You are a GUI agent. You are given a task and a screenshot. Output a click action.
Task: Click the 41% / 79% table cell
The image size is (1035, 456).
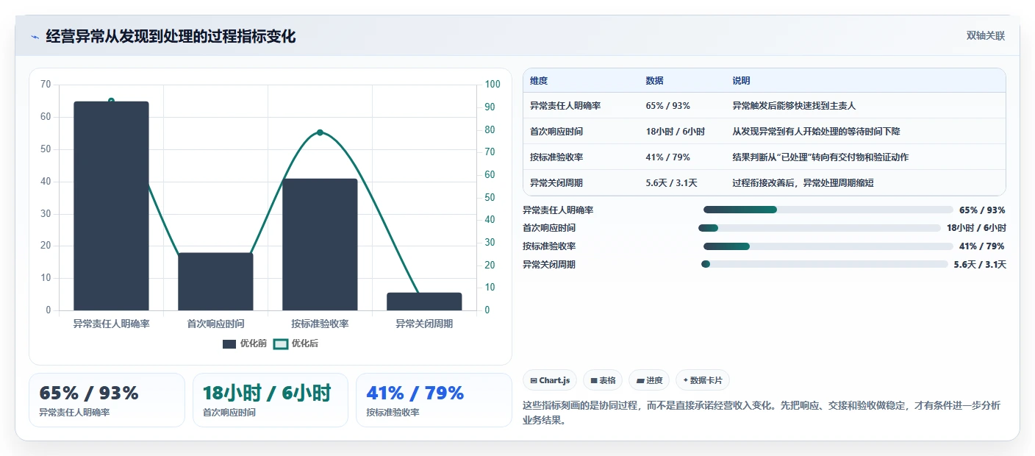(667, 157)
